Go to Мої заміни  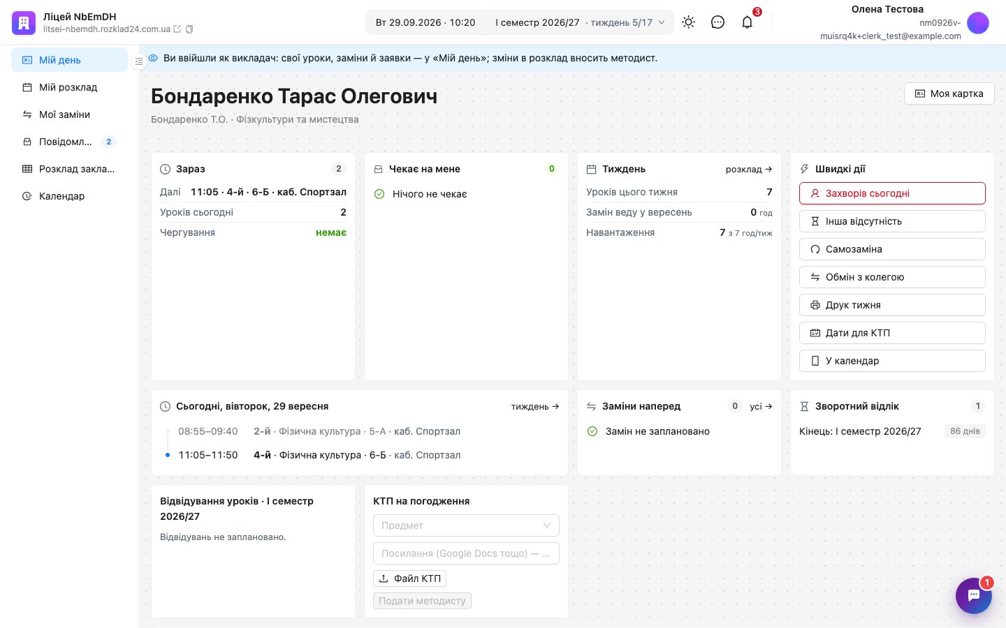click(x=69, y=114)
